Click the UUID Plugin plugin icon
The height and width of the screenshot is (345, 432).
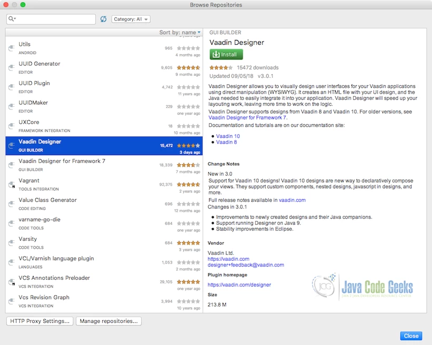coord(11,87)
